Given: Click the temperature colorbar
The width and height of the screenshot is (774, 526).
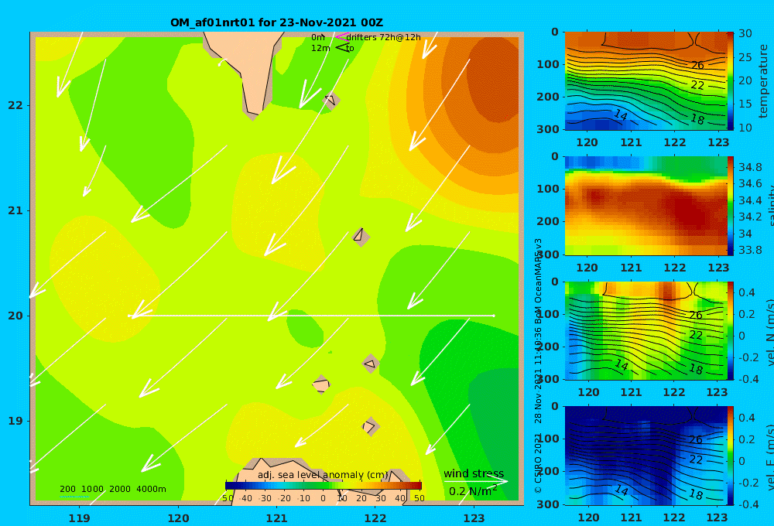Looking at the screenshot, I should pyautogui.click(x=731, y=81).
